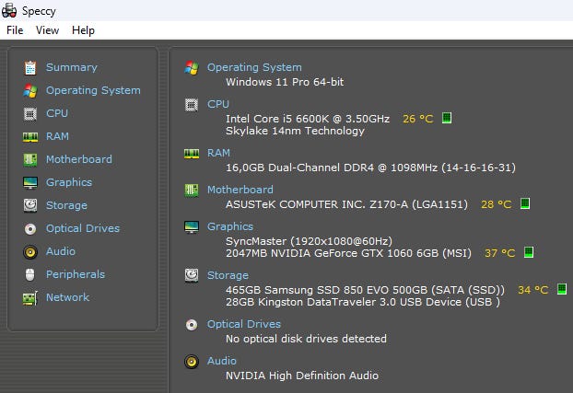Click green temperature indicator beside motherboard 28 °C

[x=525, y=203]
